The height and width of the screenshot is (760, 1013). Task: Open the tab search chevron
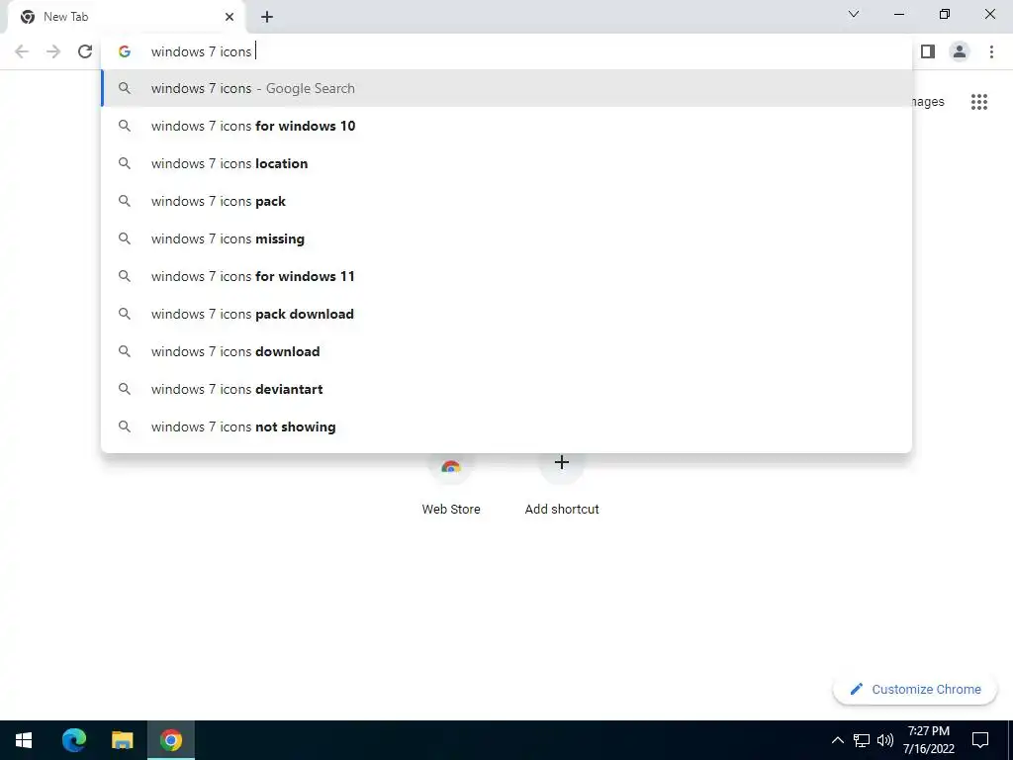pyautogui.click(x=854, y=14)
